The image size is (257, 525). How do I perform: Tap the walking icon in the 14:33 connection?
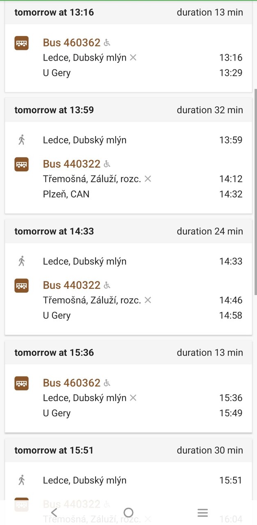tap(22, 261)
